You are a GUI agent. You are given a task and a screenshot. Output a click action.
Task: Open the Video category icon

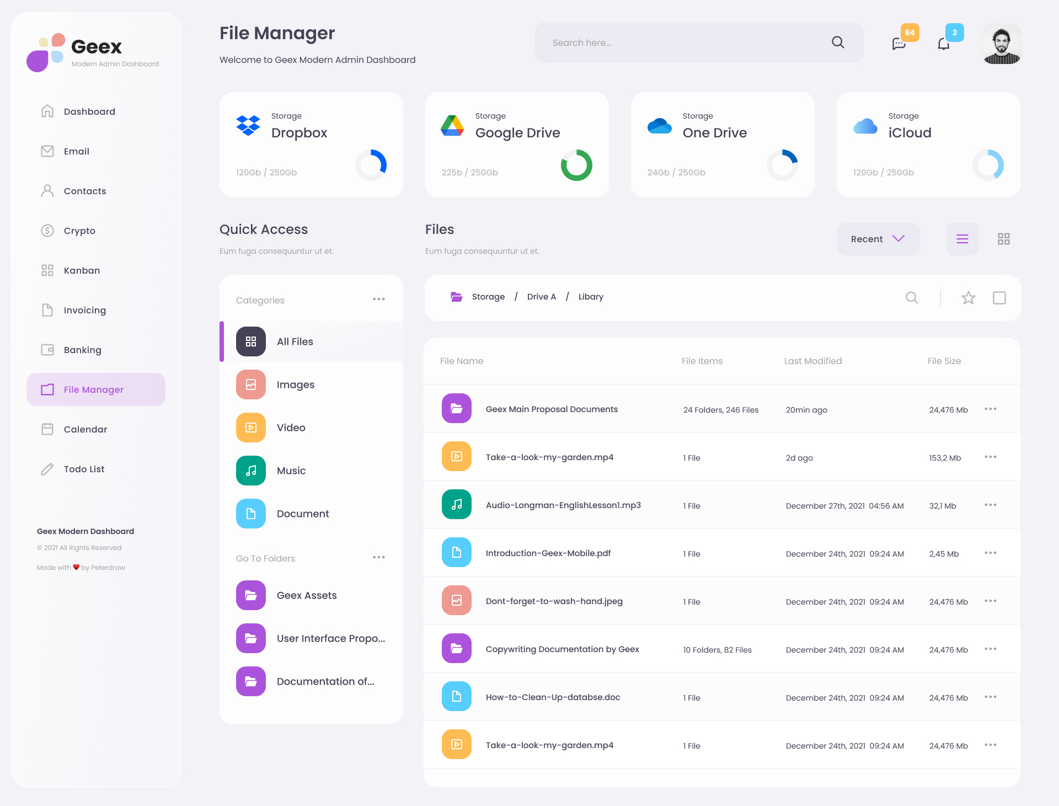click(250, 427)
